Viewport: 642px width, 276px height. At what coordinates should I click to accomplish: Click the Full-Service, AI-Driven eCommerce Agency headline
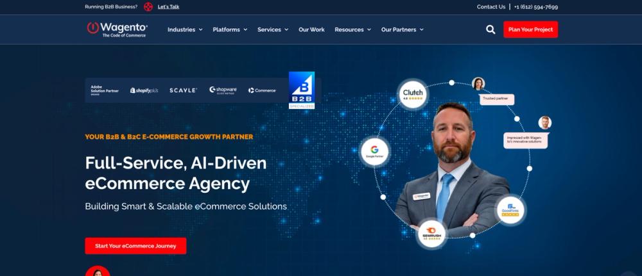pos(176,173)
